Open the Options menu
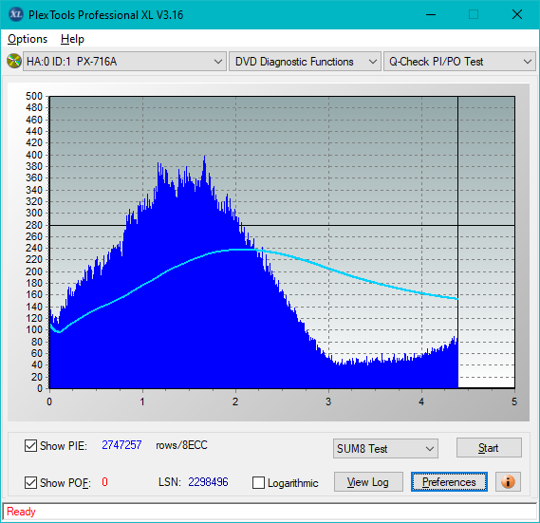Screen dimensions: 540x523 [x=28, y=39]
